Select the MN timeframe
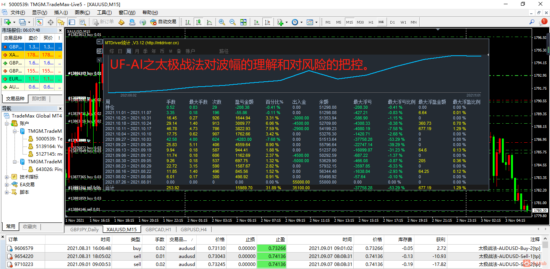Image resolution: width=550 pixels, height=269 pixels. [x=414, y=22]
